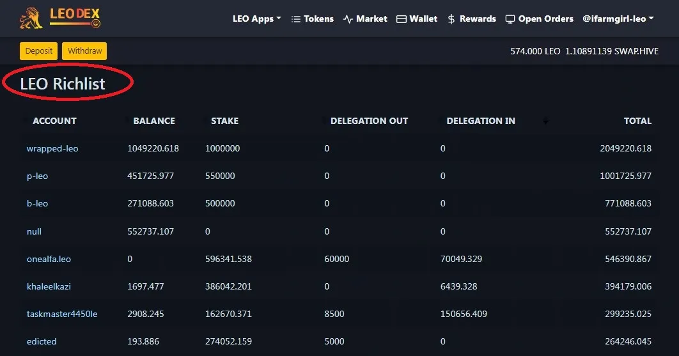Click edicted stake 274052.159
Viewport: 679px width, 356px height.
coord(228,341)
